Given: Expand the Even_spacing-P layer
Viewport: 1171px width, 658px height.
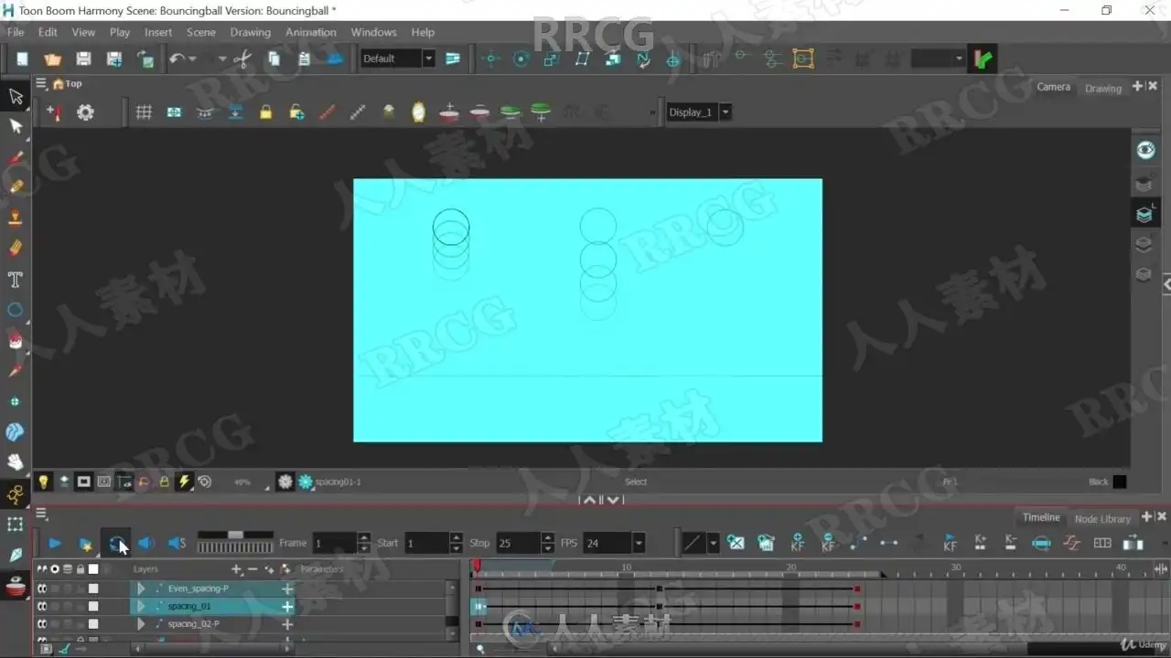Looking at the screenshot, I should [x=141, y=589].
